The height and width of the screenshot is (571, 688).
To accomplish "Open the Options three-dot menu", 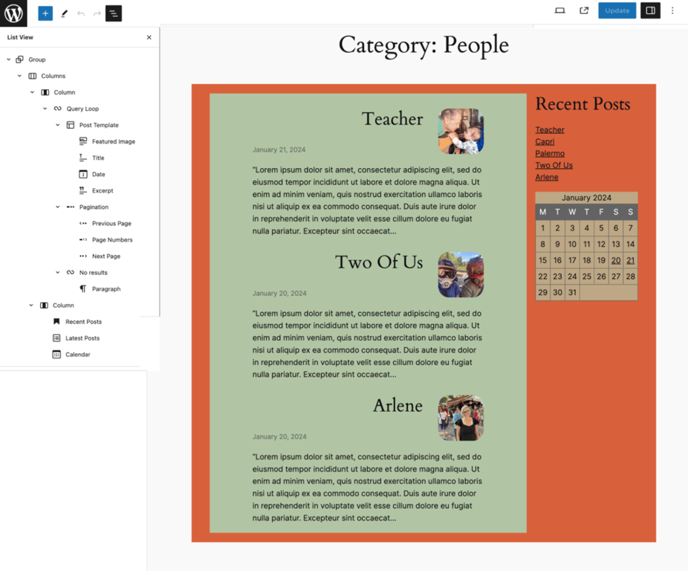I will coord(672,10).
